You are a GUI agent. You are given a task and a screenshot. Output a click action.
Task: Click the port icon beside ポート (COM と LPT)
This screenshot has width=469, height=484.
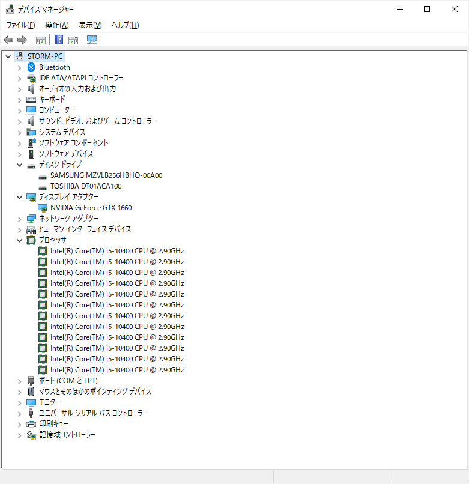pyautogui.click(x=31, y=381)
